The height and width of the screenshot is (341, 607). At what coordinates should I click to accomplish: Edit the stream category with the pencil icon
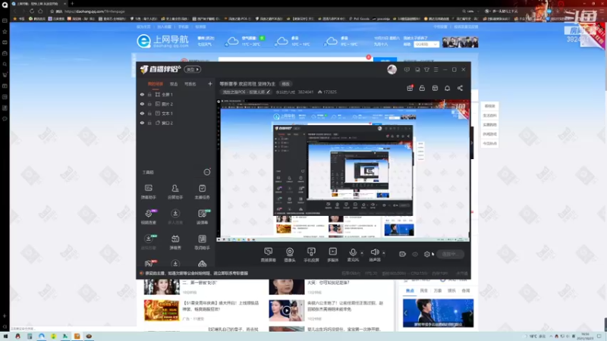pos(269,92)
